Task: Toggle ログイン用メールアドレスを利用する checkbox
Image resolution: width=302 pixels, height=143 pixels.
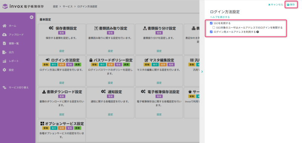Action: (x=211, y=32)
